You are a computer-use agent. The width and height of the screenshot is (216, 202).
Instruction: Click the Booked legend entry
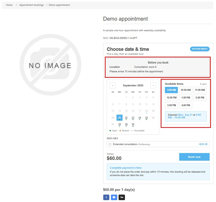coord(124,131)
